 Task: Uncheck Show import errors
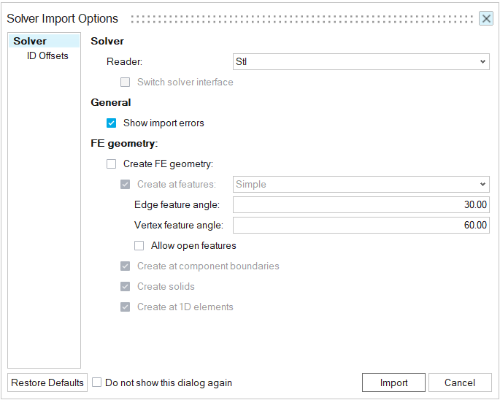coord(112,123)
